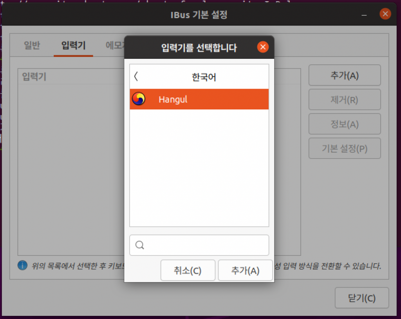401x319 pixels.
Task: Click the 기본 설정(P) button
Action: pos(345,148)
